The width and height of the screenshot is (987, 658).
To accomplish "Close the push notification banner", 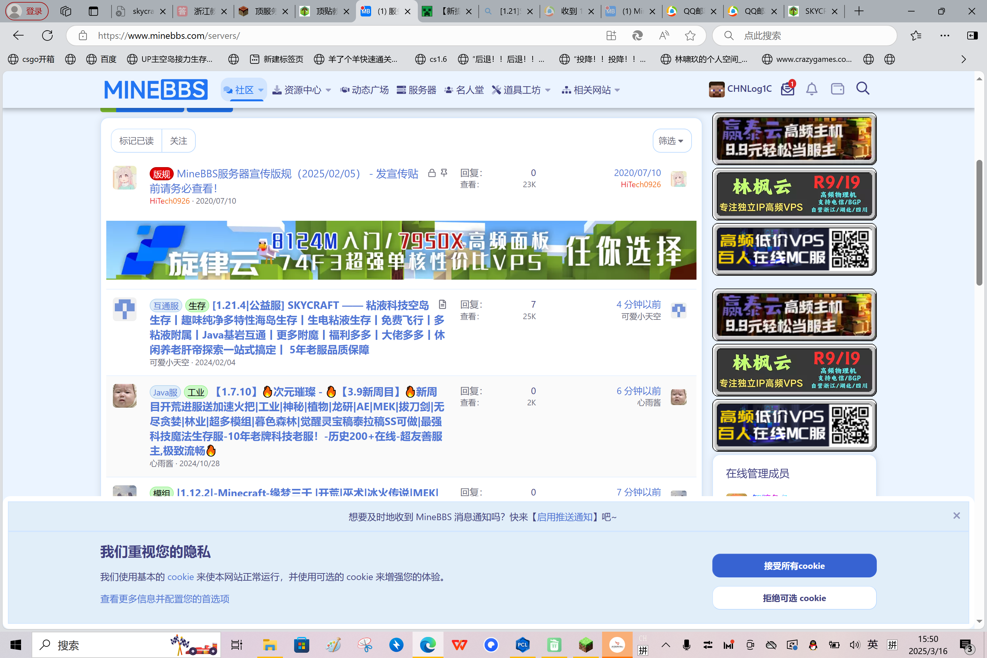I will point(956,516).
